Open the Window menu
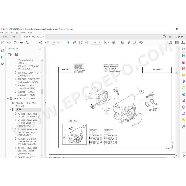The width and height of the screenshot is (186, 186). [x=23, y=33]
